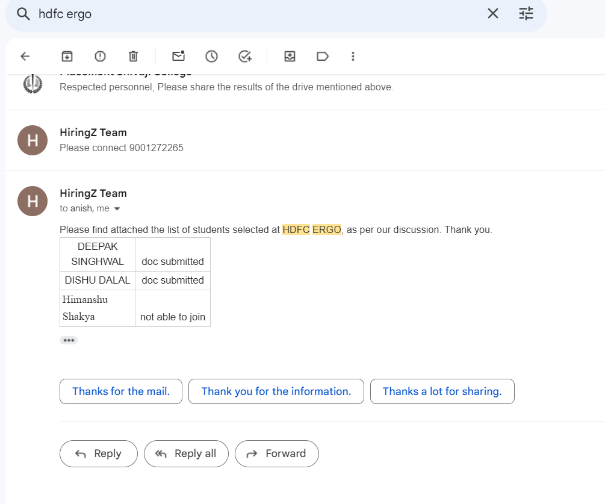Screen dimensions: 605x504
Task: Delete this conversation
Action: [133, 57]
